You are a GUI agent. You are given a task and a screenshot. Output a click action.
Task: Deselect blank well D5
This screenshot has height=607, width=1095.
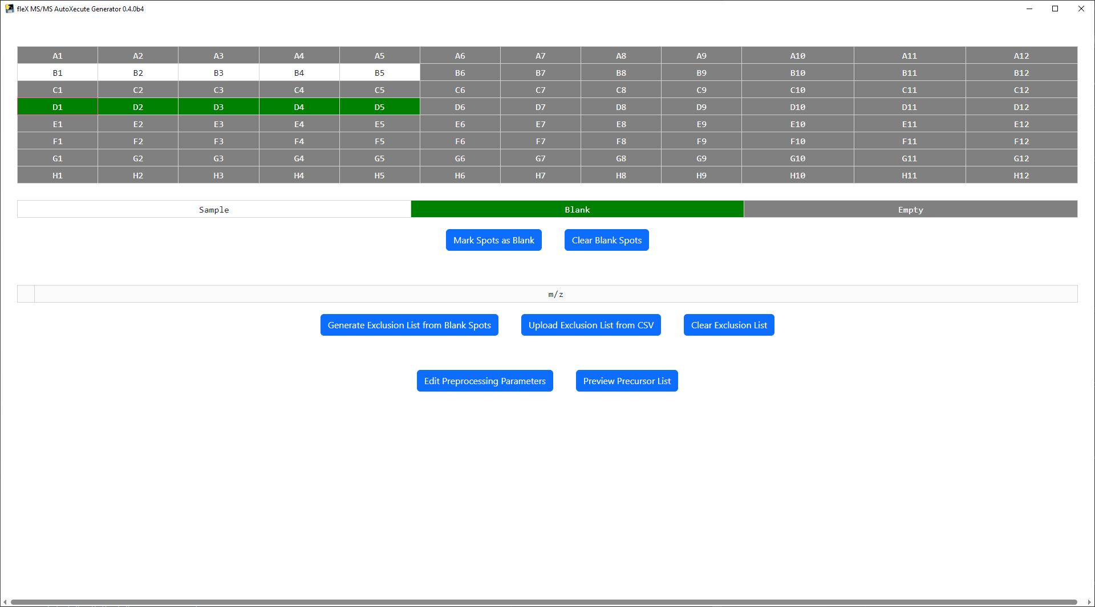click(x=379, y=107)
